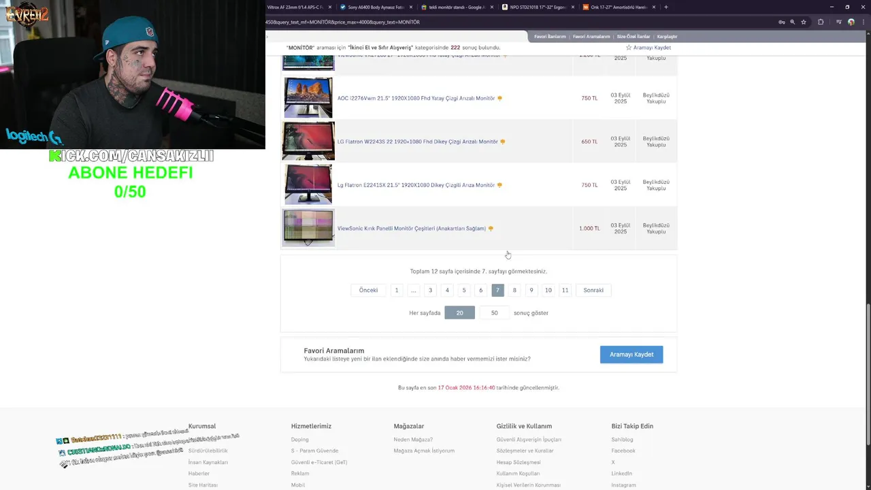Open the browser extensions puzzle icon
This screenshot has height=490, width=871.
pyautogui.click(x=821, y=22)
